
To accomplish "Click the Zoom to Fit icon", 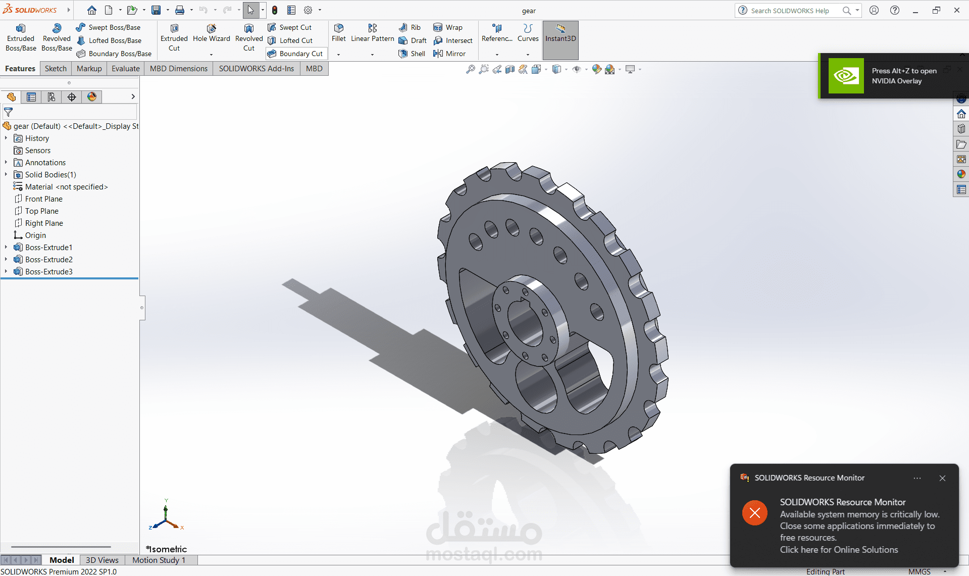I will tap(471, 69).
